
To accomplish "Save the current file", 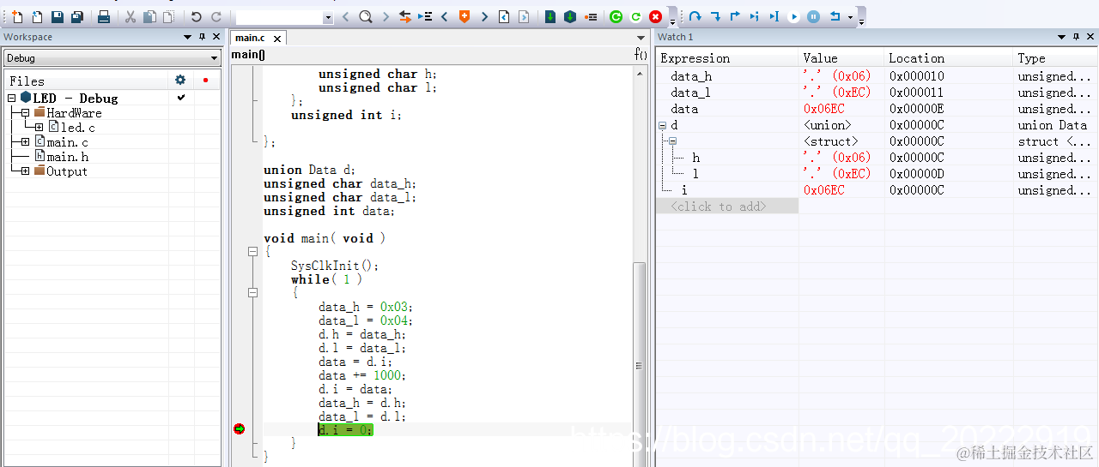I will coord(58,17).
